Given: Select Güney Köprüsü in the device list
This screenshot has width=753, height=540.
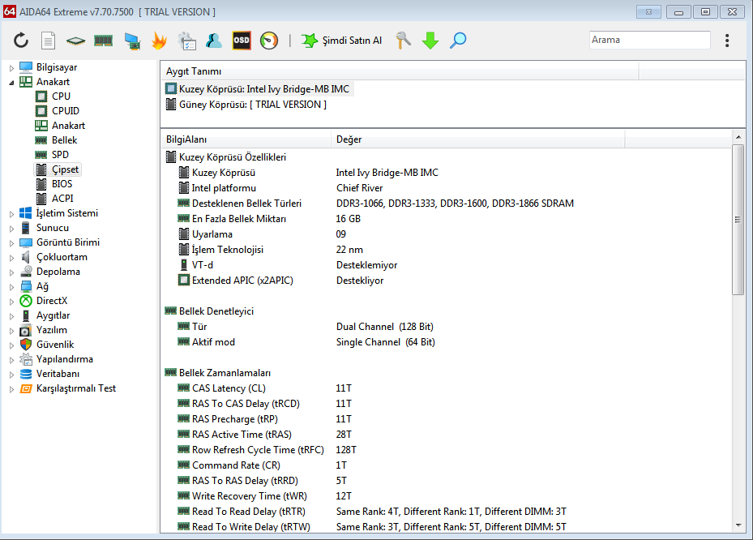Looking at the screenshot, I should (x=252, y=105).
